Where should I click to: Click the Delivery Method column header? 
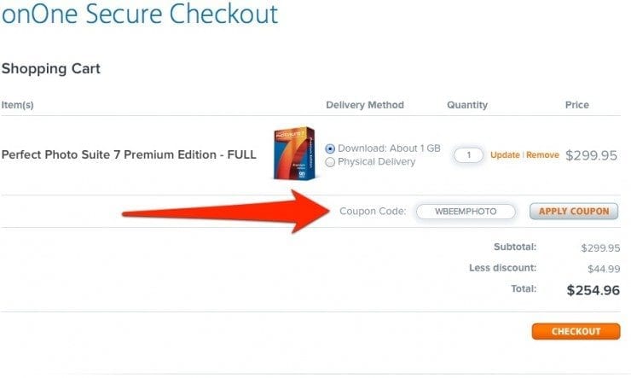point(365,105)
